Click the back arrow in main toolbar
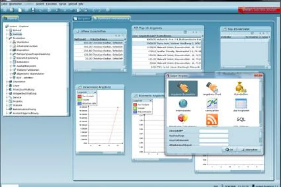The width and height of the screenshot is (281, 187). [x=93, y=10]
